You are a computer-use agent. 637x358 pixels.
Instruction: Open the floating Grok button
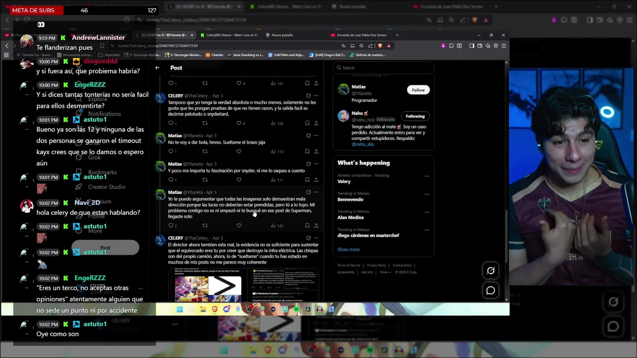point(491,270)
